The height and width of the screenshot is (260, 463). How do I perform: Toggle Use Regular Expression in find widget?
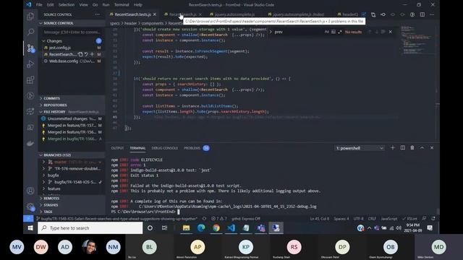pos(339,32)
